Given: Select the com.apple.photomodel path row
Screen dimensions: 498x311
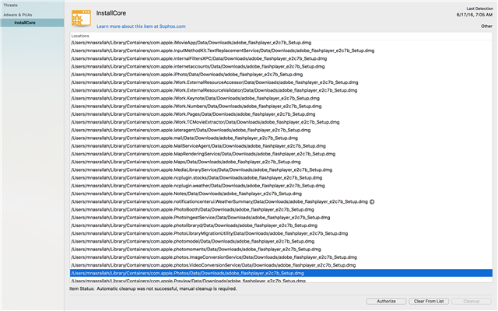Looking at the screenshot, I should [281, 242].
